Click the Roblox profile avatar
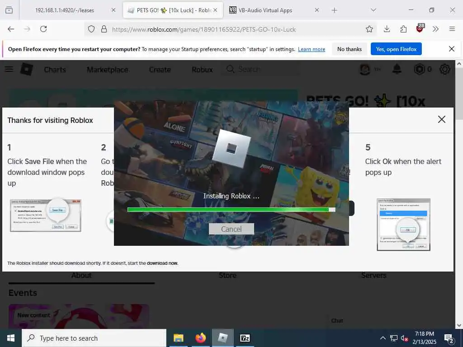The width and height of the screenshot is (463, 347). (365, 69)
